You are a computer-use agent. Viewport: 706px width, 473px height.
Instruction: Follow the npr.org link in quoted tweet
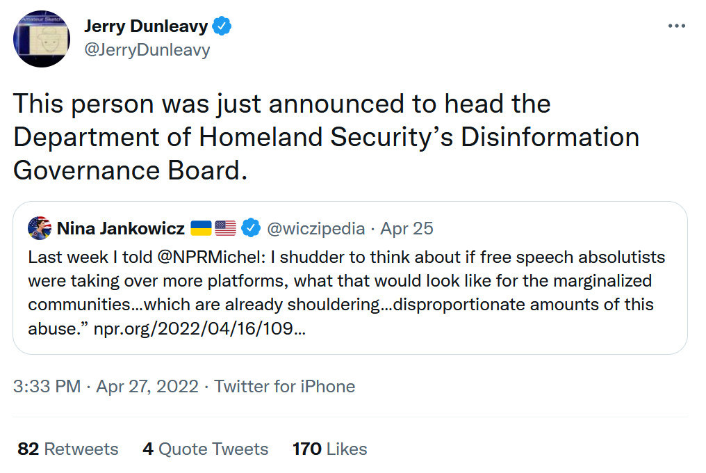tap(201, 329)
